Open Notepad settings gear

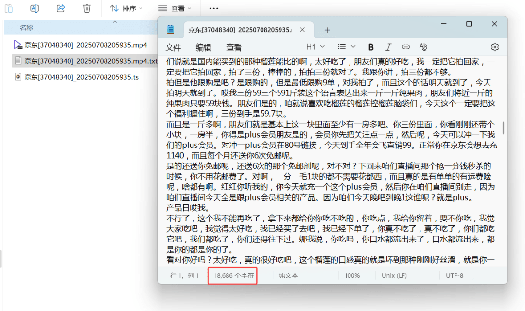click(495, 47)
